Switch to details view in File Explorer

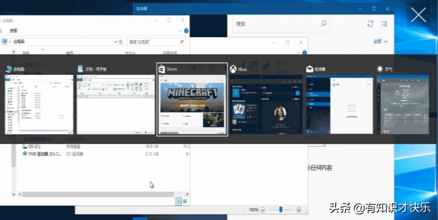[x=179, y=201]
